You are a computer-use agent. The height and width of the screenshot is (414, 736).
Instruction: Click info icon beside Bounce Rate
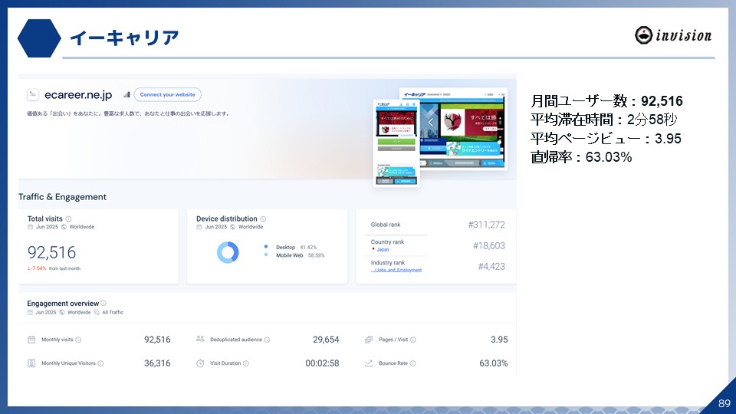[x=412, y=363]
